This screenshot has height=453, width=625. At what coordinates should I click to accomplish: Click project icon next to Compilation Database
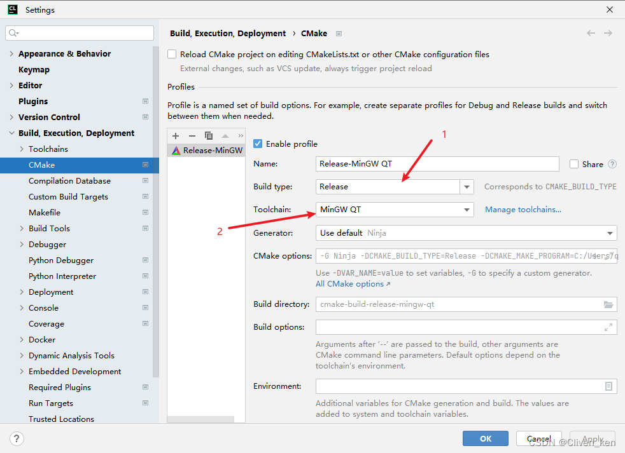146,180
